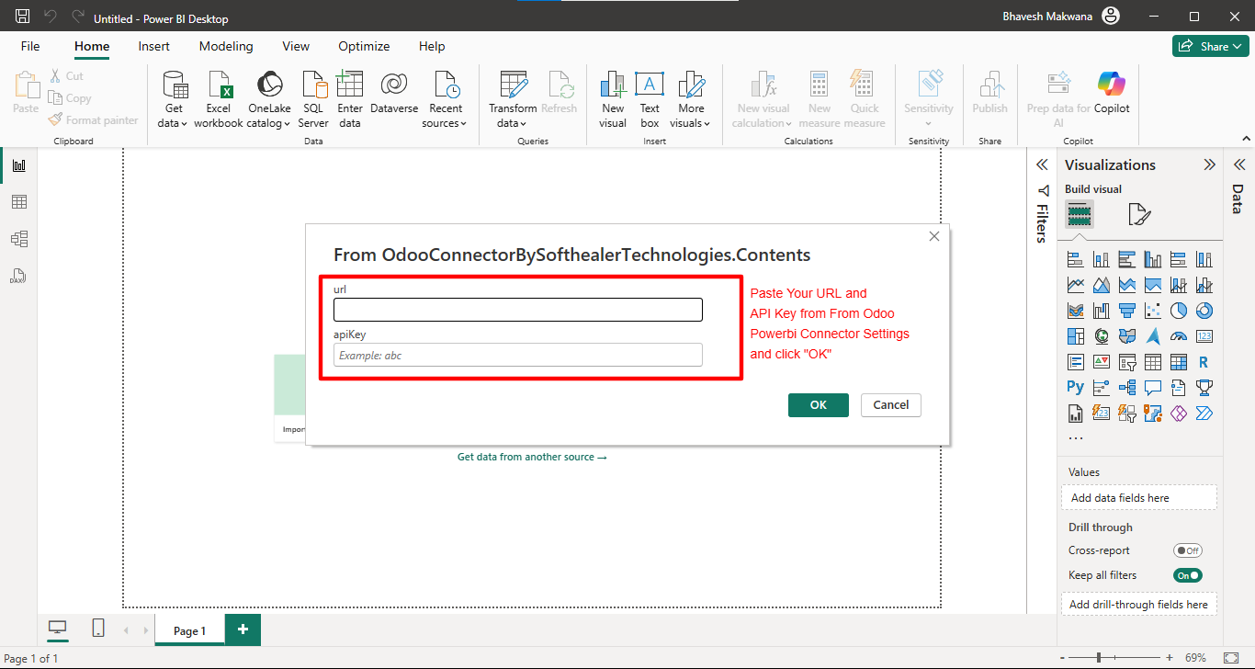
Task: Click into the url input field
Action: (518, 310)
